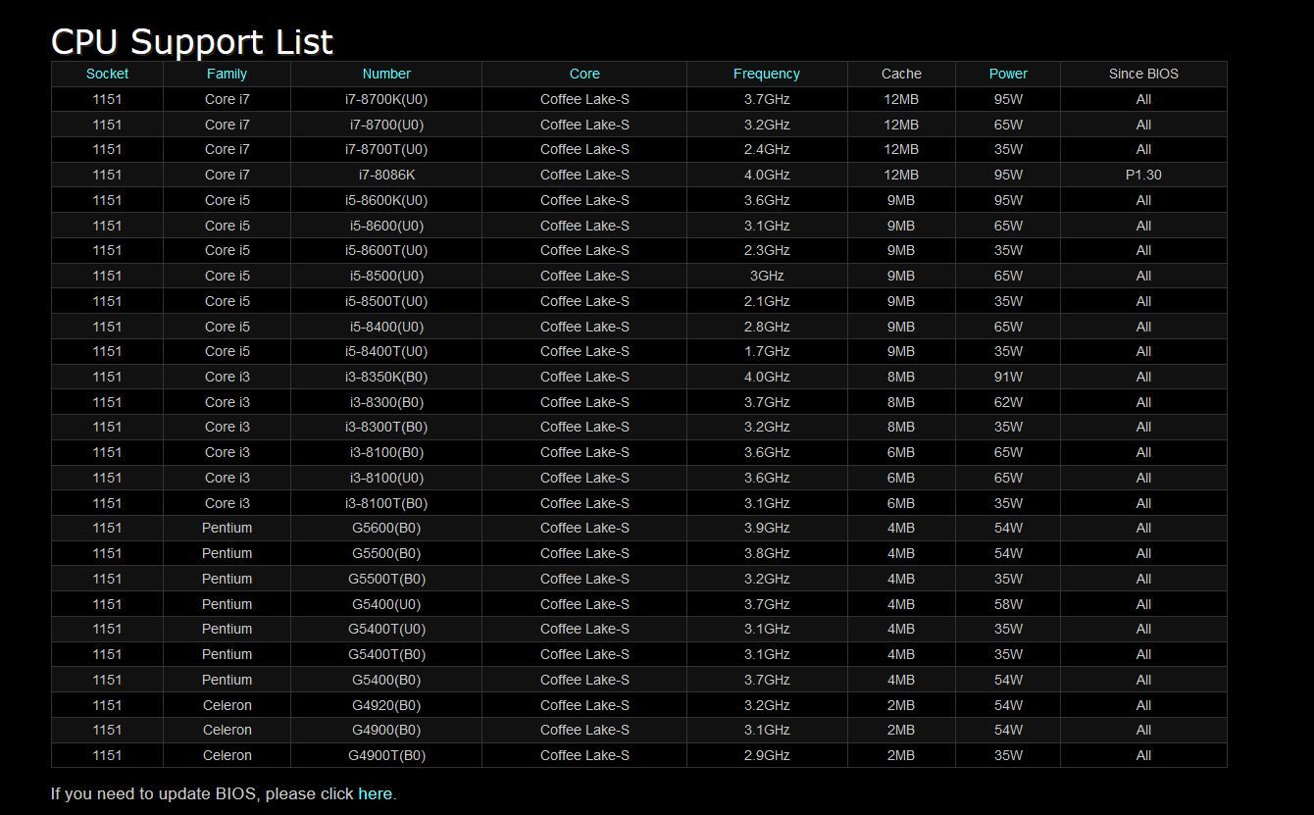
Task: Select the G5400(B0) cell
Action: click(x=386, y=680)
